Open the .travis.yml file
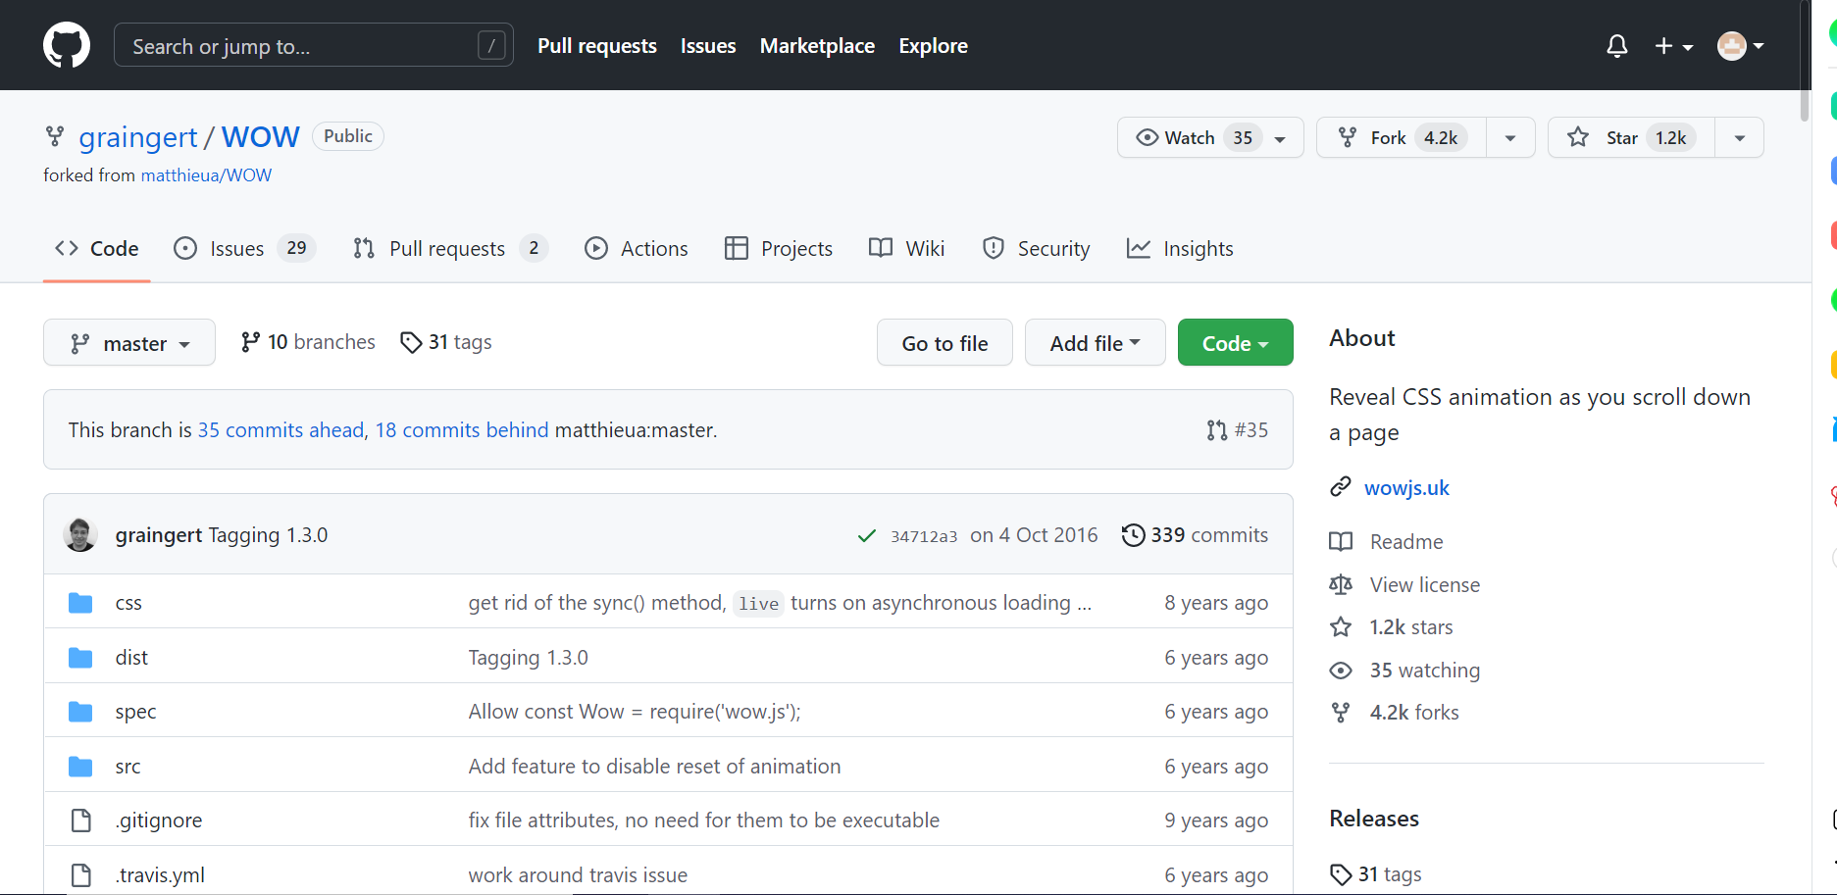This screenshot has width=1837, height=895. (160, 875)
